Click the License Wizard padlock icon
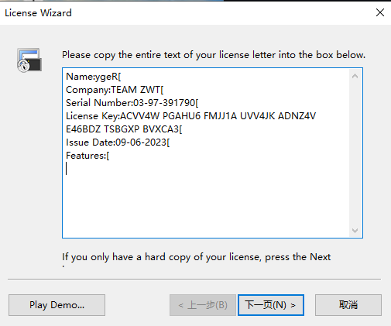The image size is (391, 326). pyautogui.click(x=29, y=60)
